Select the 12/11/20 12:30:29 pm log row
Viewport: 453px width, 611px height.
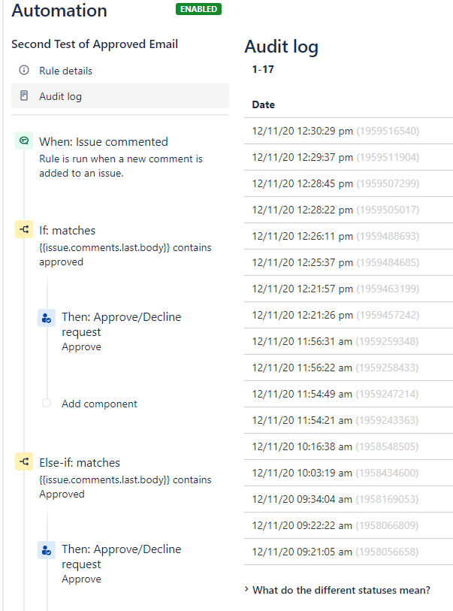316,130
